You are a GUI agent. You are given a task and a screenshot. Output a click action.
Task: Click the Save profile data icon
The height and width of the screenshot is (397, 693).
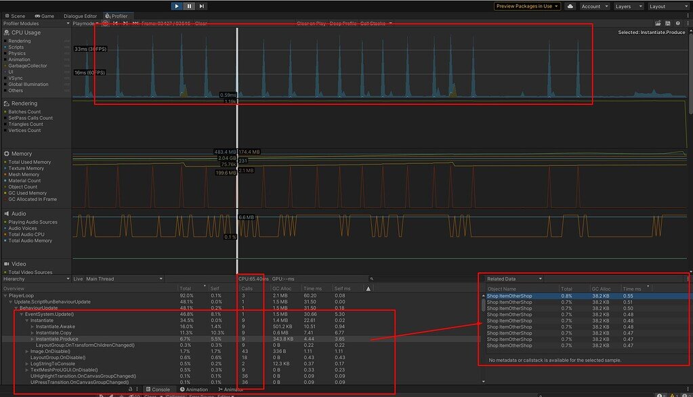point(667,22)
